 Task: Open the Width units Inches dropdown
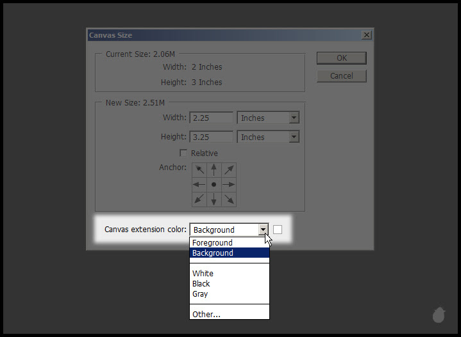[268, 118]
